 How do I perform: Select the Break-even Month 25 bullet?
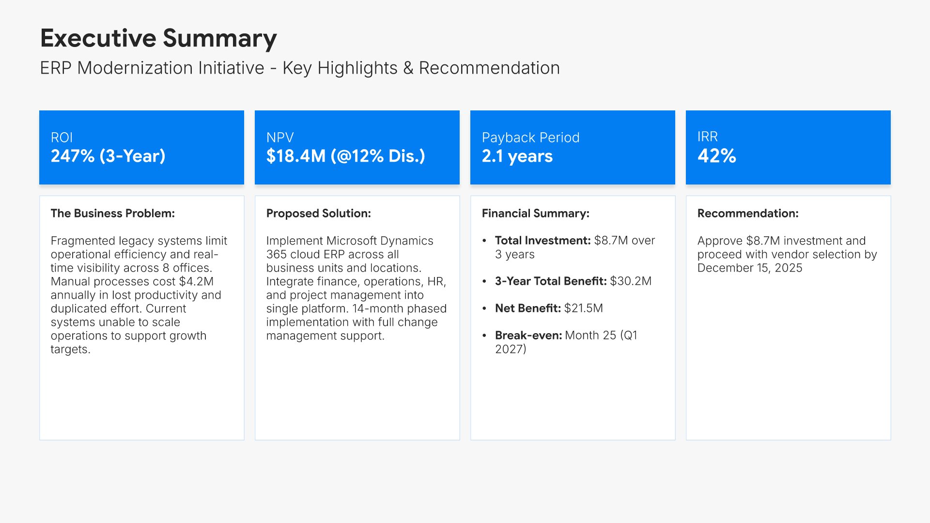566,342
